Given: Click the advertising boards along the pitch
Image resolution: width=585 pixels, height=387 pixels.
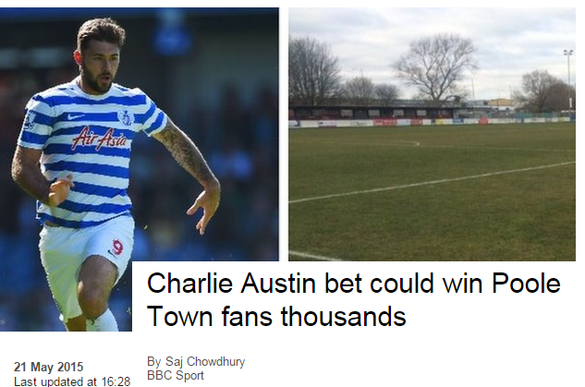Looking at the screenshot, I should tap(429, 122).
